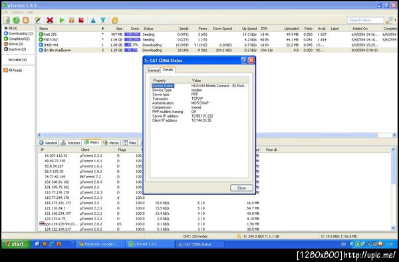Click the Create New Torrent wand icon

pyautogui.click(x=38, y=20)
